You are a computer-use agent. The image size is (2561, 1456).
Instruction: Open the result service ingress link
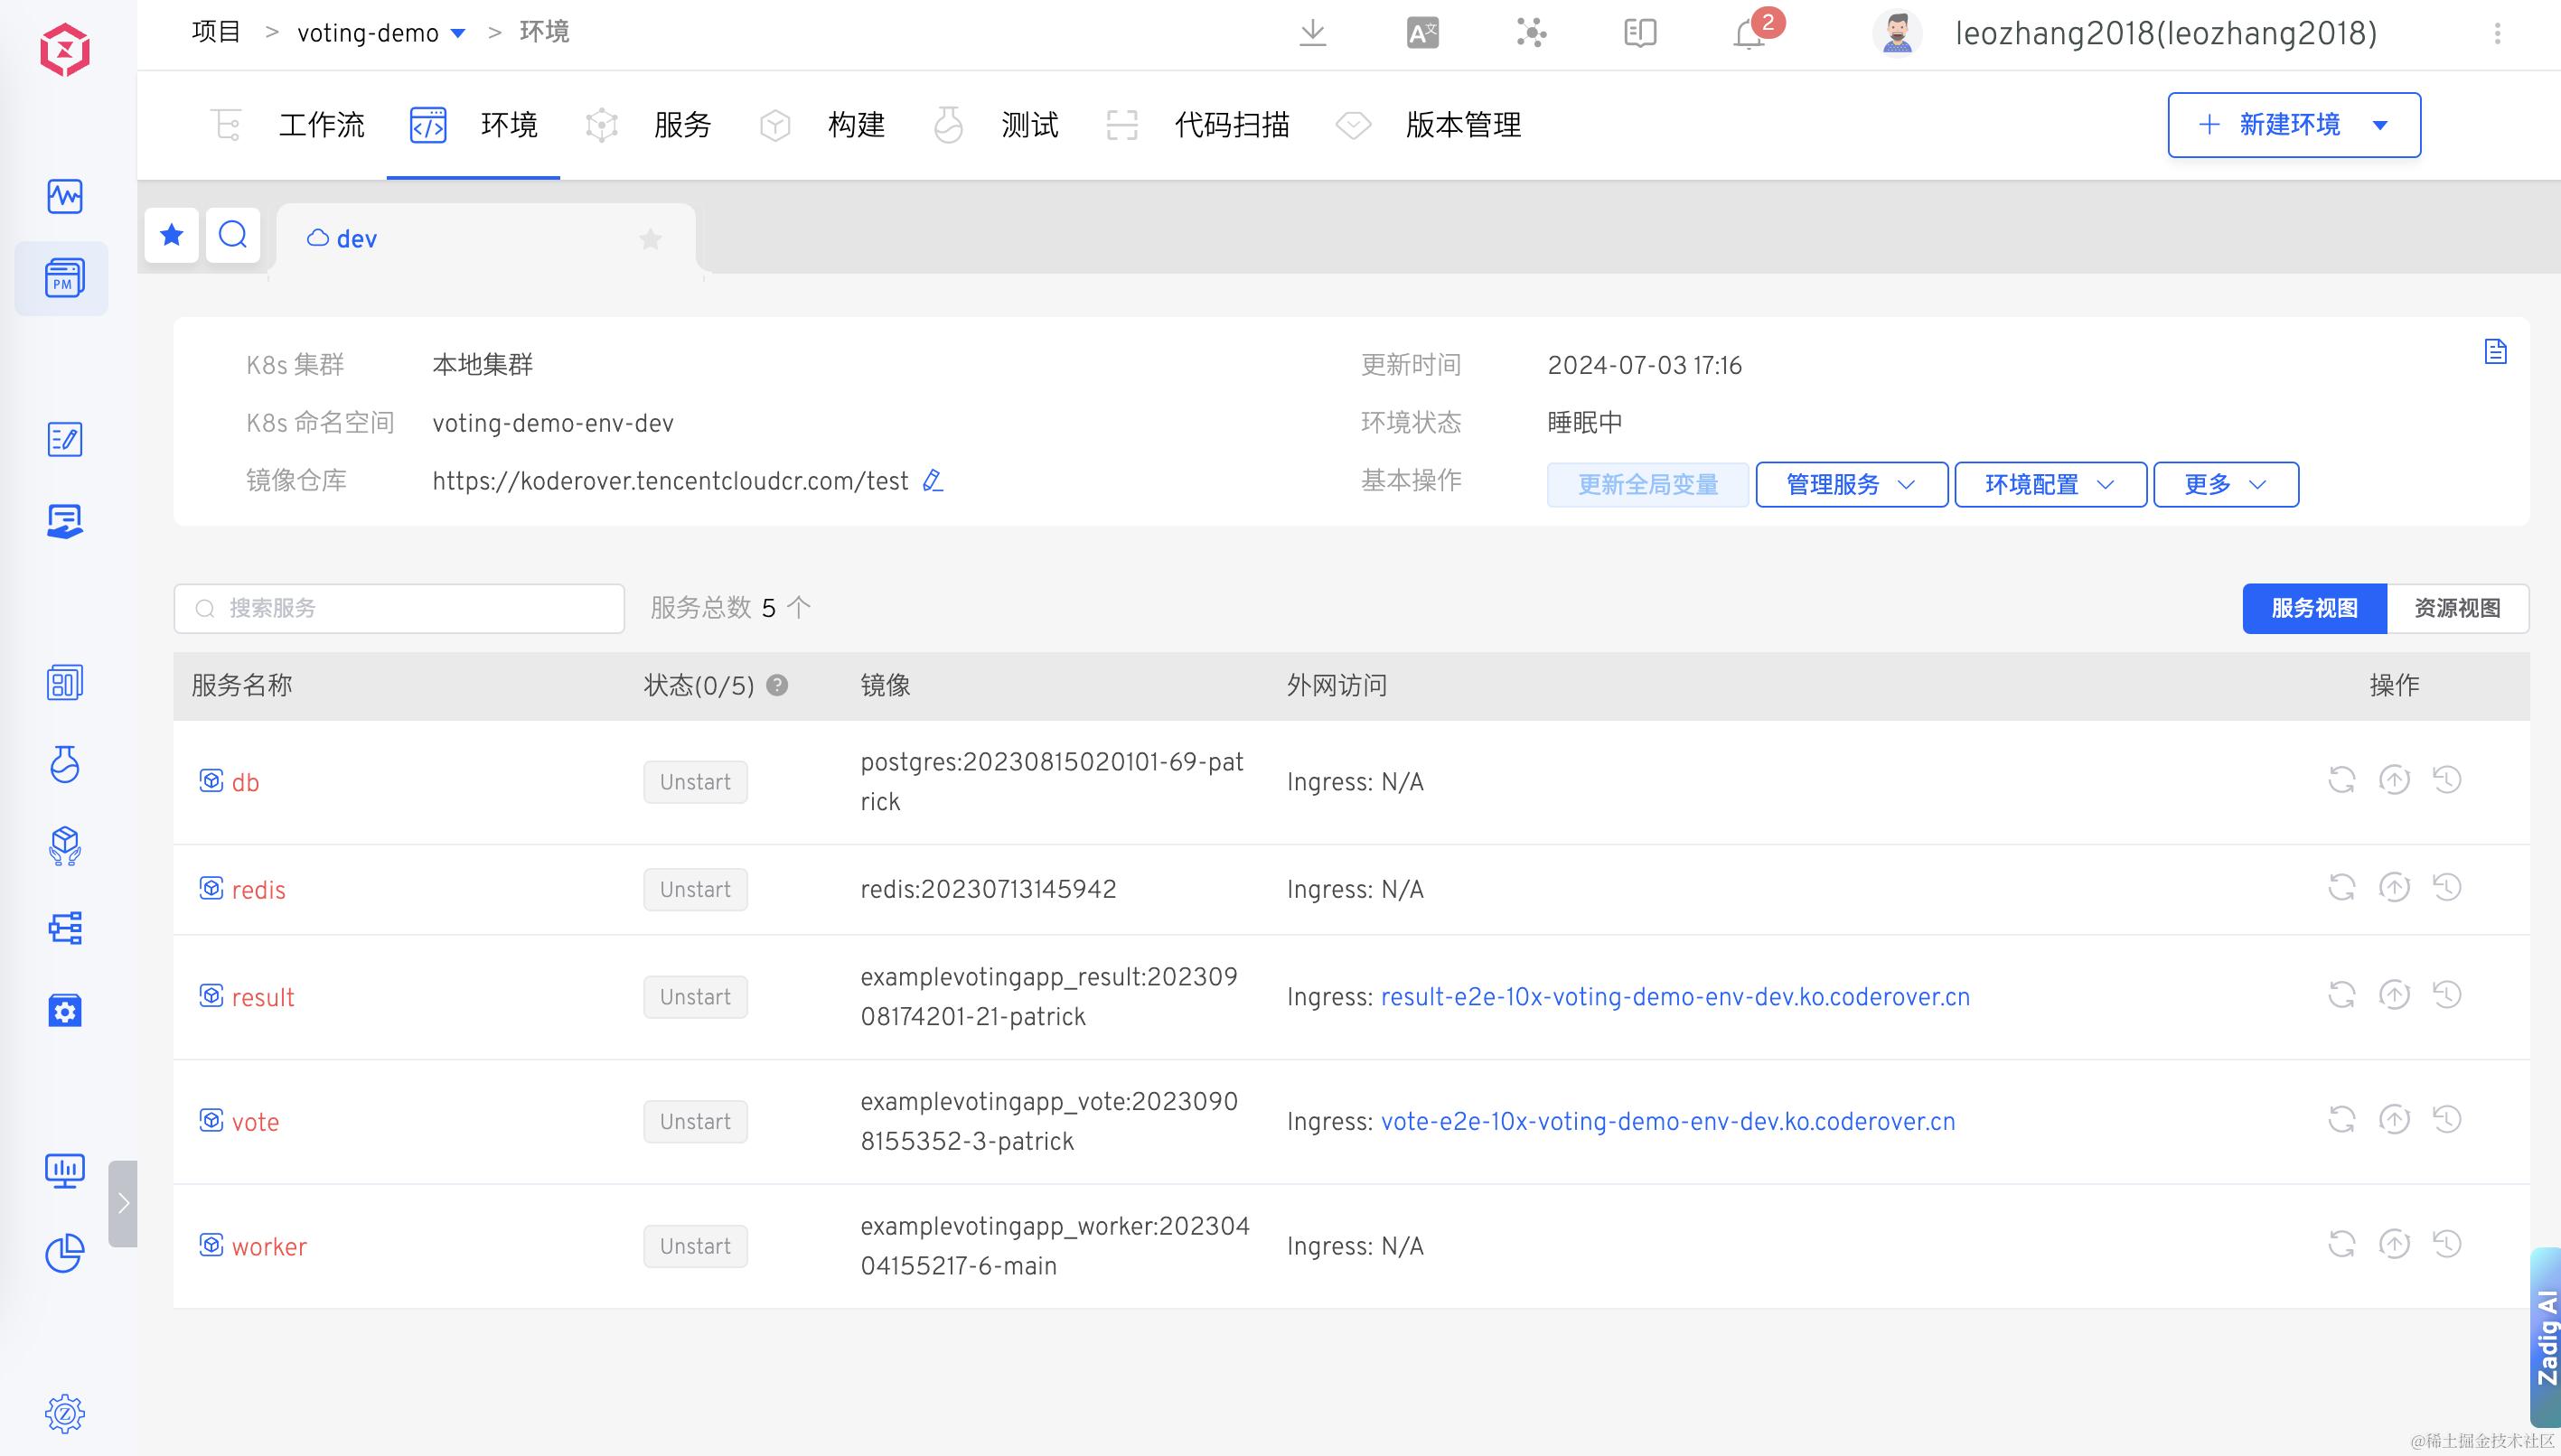click(x=1674, y=997)
